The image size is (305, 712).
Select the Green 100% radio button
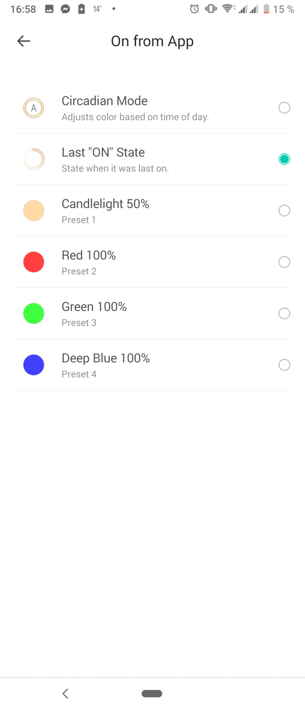pyautogui.click(x=284, y=313)
